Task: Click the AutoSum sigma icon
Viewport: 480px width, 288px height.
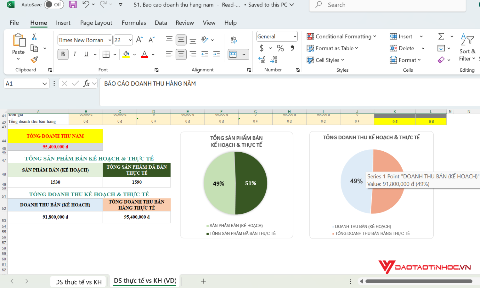Action: coord(441,36)
